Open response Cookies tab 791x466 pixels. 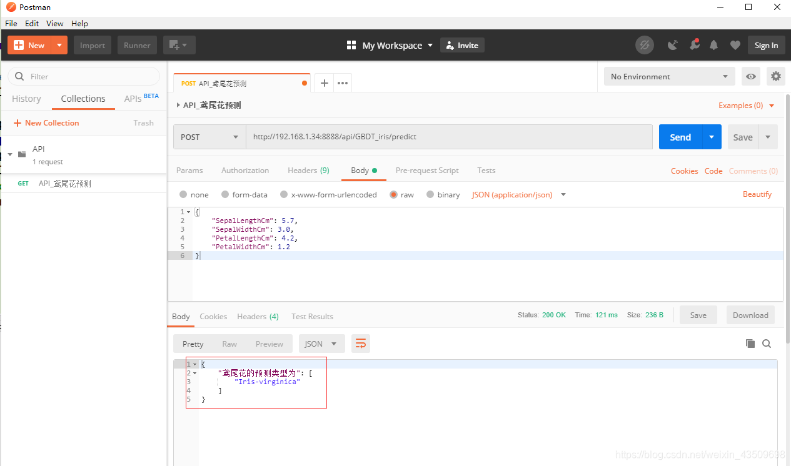tap(213, 317)
